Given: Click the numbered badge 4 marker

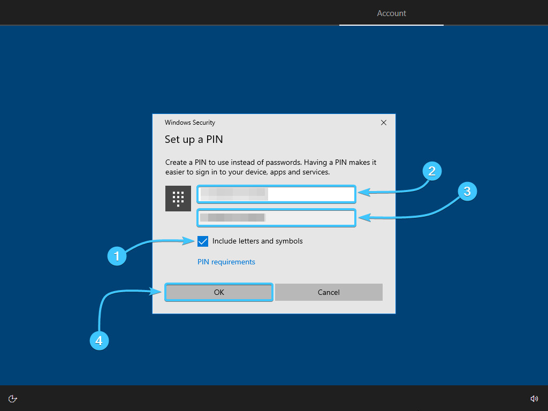Looking at the screenshot, I should (x=99, y=340).
